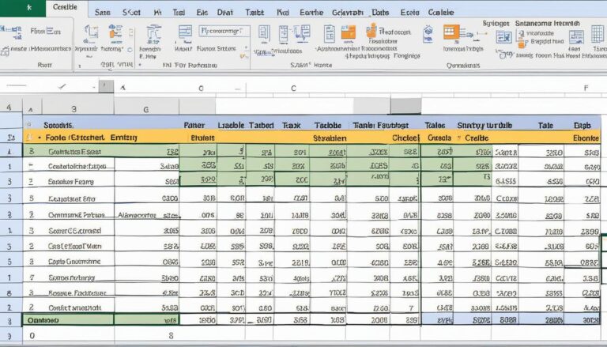Click the Stvabilen cell in orange row
The width and height of the screenshot is (607, 347).
pyautogui.click(x=330, y=138)
